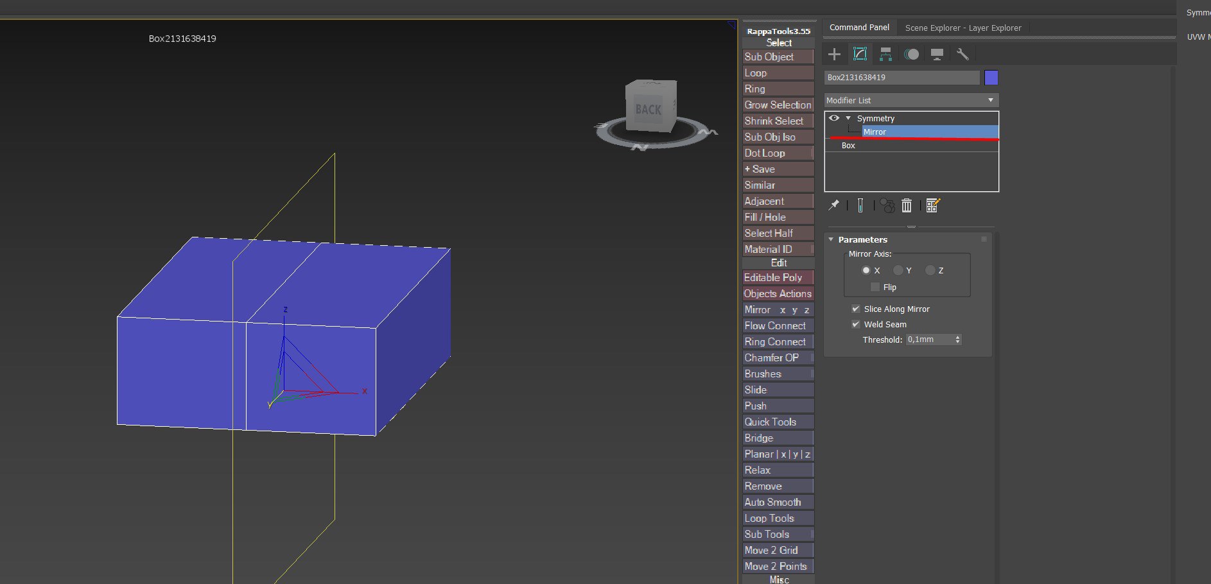Select X mirror axis radio button

click(x=866, y=270)
